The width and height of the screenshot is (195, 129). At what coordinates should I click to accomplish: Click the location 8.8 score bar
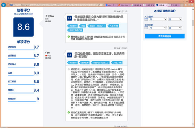click(x=23, y=67)
